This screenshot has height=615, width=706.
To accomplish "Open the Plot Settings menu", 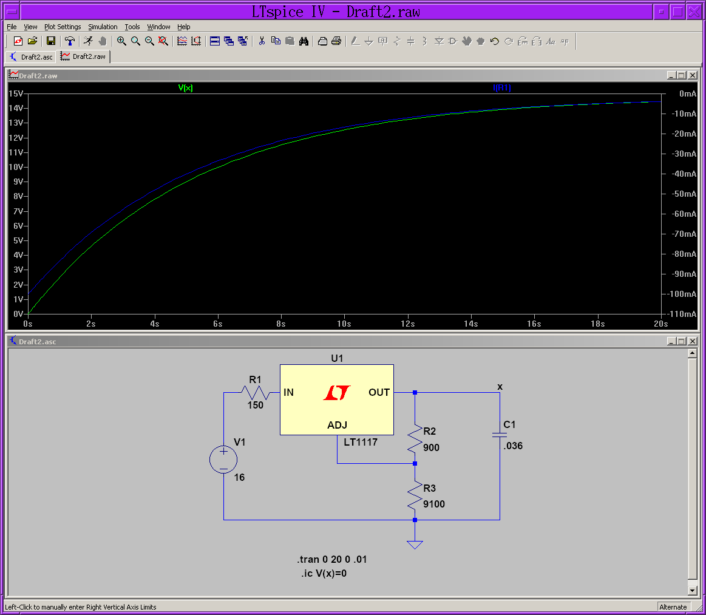I will coord(63,27).
